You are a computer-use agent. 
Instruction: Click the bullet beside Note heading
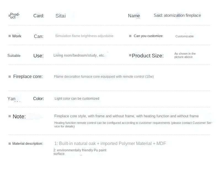point(10,116)
